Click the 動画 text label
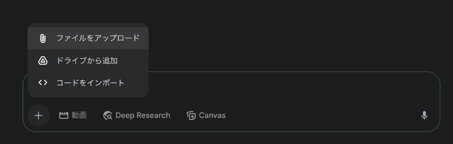This screenshot has height=144, width=453. (x=79, y=115)
